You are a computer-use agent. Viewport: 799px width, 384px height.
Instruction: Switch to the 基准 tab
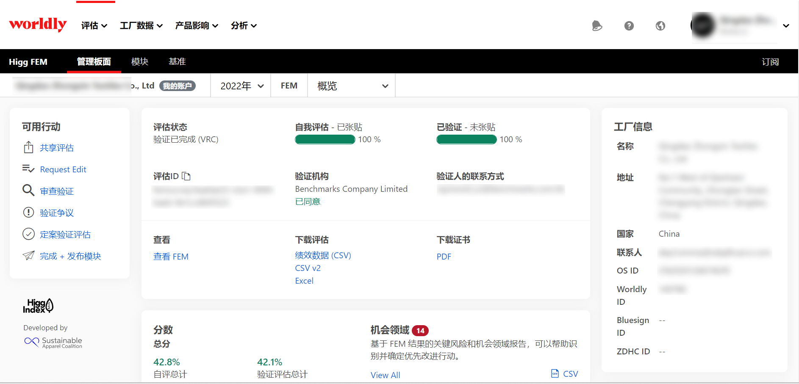(x=177, y=62)
